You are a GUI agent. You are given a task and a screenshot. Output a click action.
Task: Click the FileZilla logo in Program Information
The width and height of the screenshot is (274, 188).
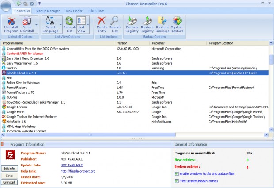point(10,155)
